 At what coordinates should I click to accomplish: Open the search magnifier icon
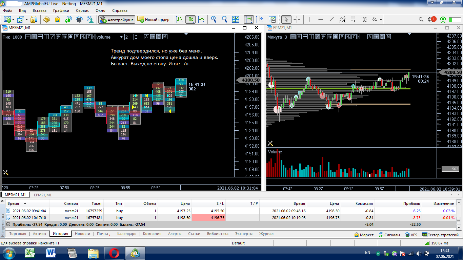point(421,19)
